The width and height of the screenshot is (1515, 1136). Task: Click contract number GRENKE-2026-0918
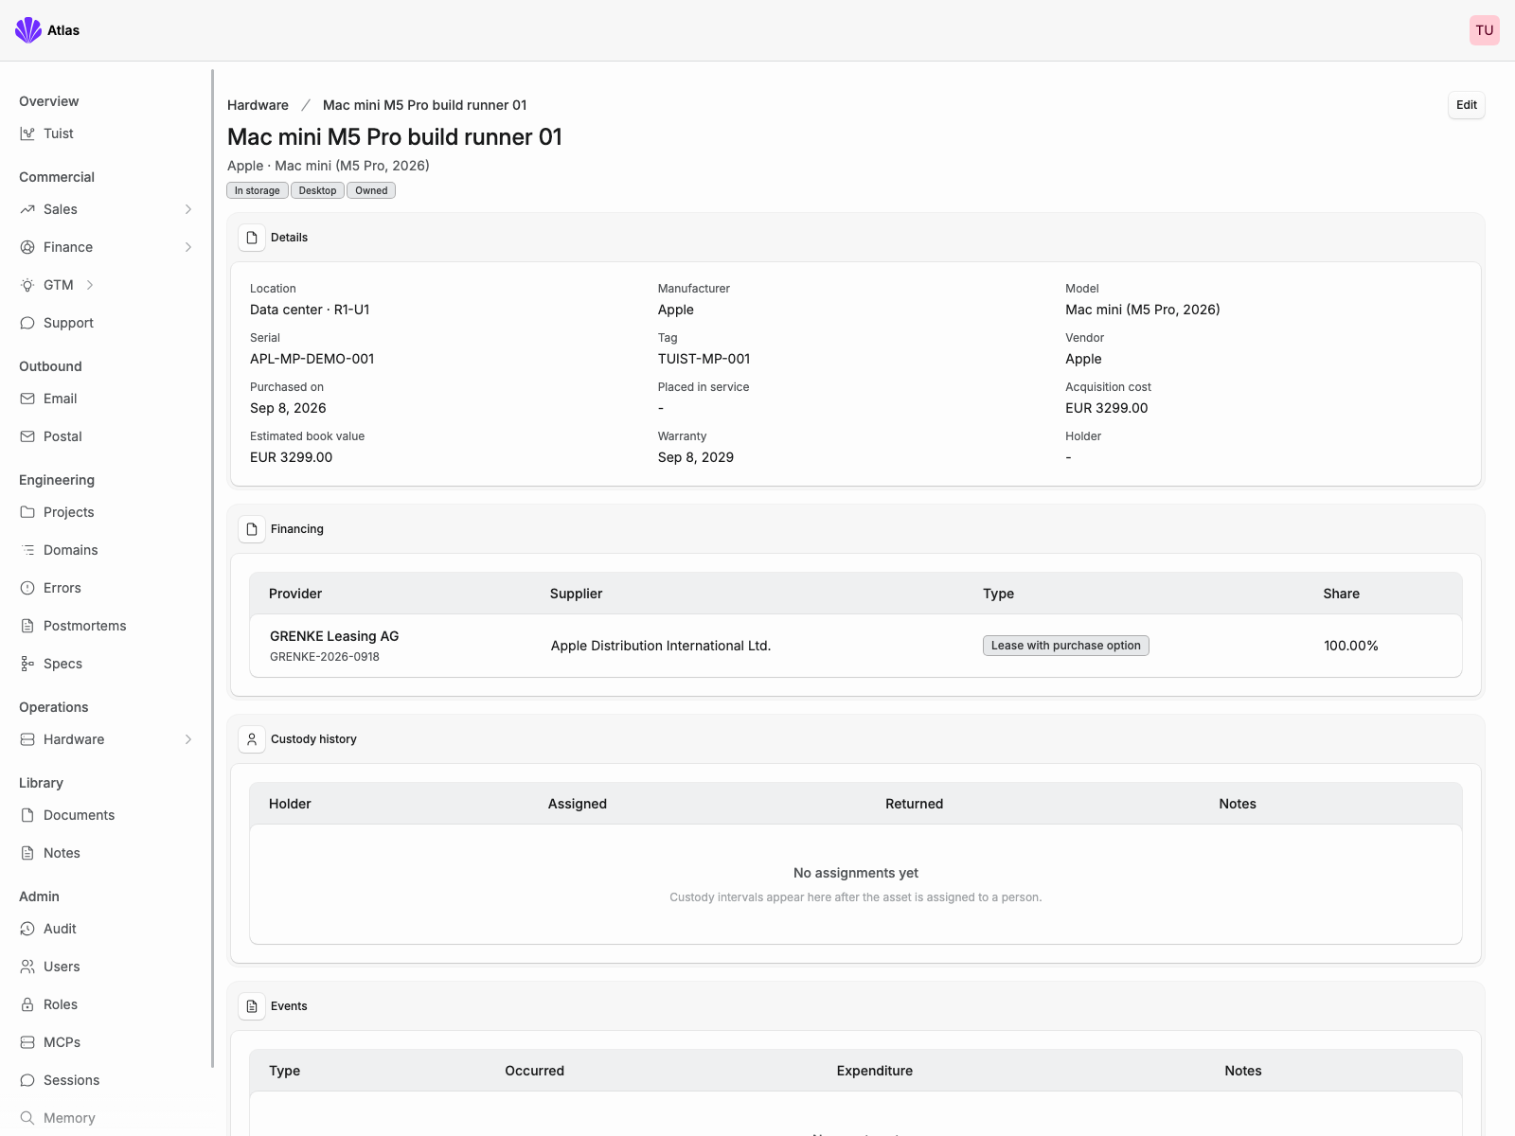coord(325,657)
